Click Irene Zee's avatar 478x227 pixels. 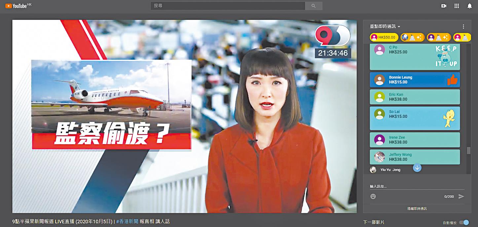click(380, 140)
